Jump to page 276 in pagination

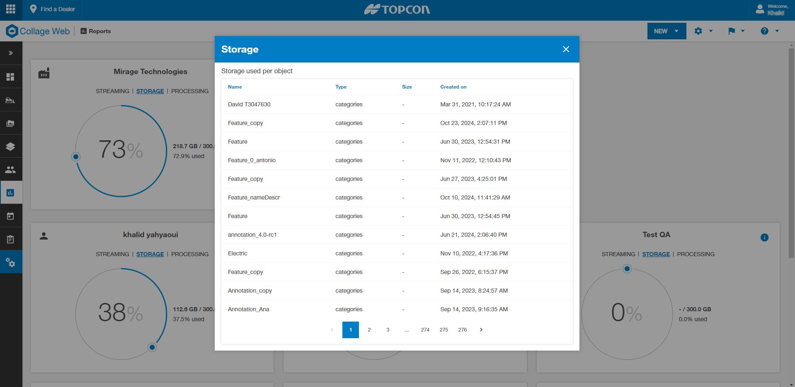pyautogui.click(x=462, y=330)
